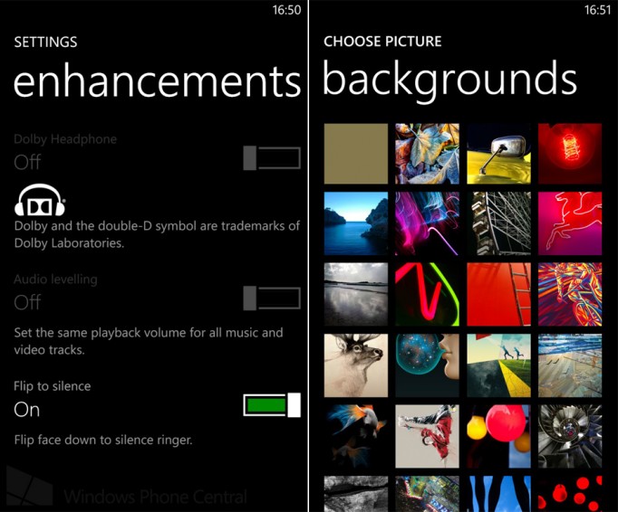Select the red glowing light bulb background
This screenshot has height=512, width=618.
(570, 154)
